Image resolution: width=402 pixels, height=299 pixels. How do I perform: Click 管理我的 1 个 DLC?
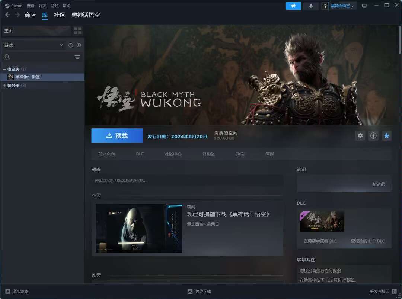[368, 241]
